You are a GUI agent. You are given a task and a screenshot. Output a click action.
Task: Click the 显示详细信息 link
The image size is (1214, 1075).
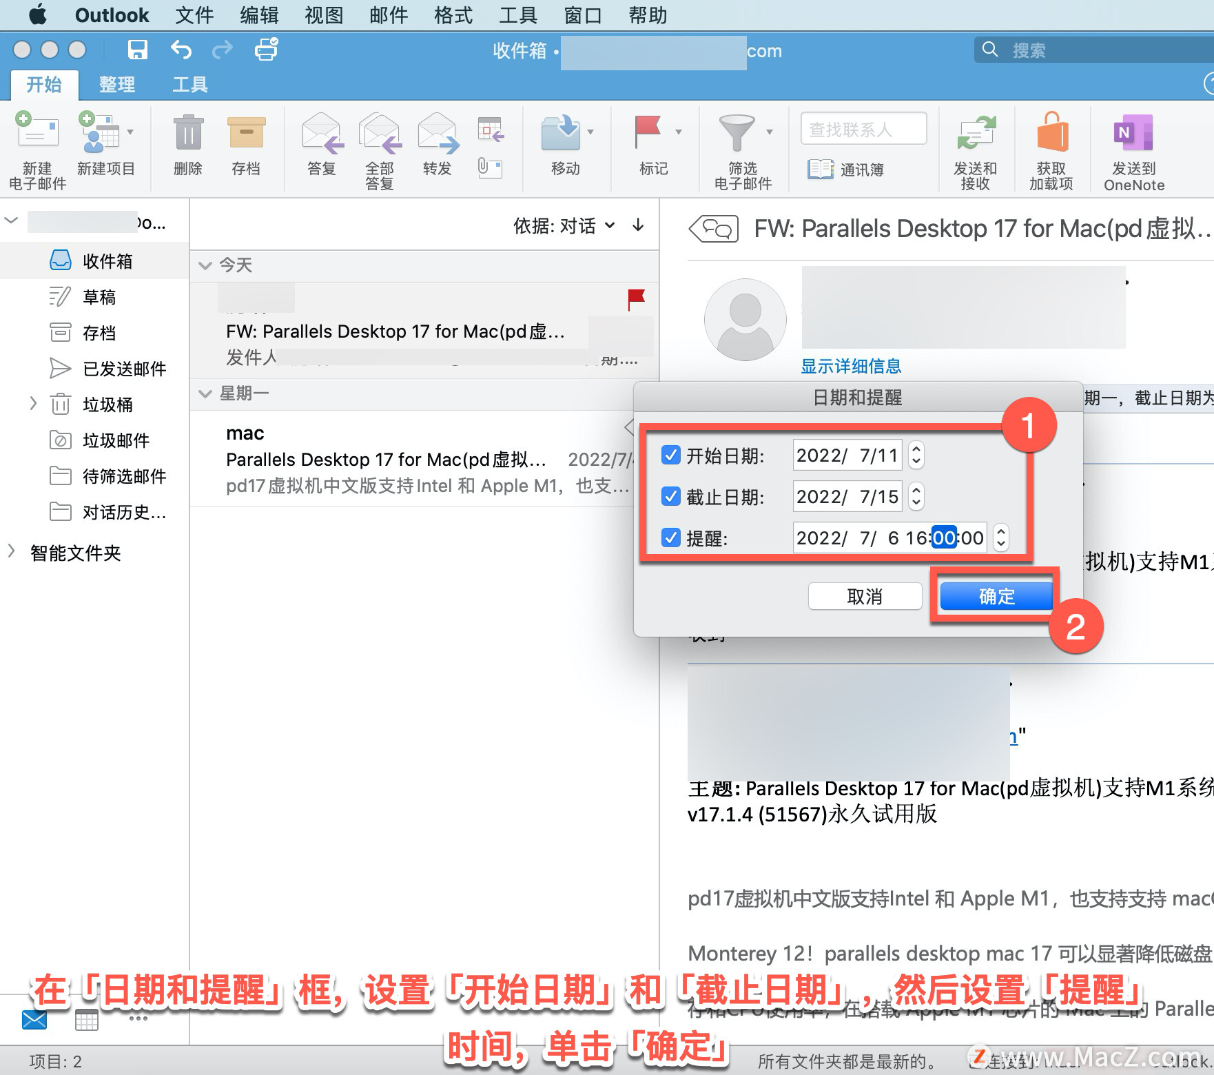(851, 366)
